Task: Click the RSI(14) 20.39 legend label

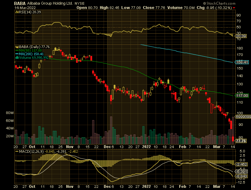Action: click(28, 12)
